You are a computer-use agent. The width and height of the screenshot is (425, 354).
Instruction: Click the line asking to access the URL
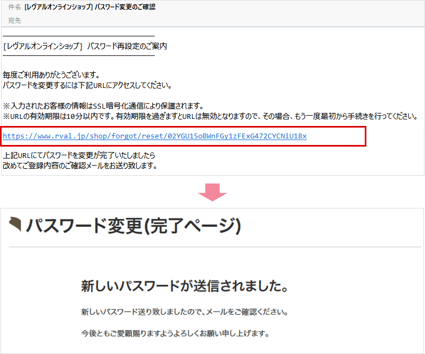click(87, 85)
